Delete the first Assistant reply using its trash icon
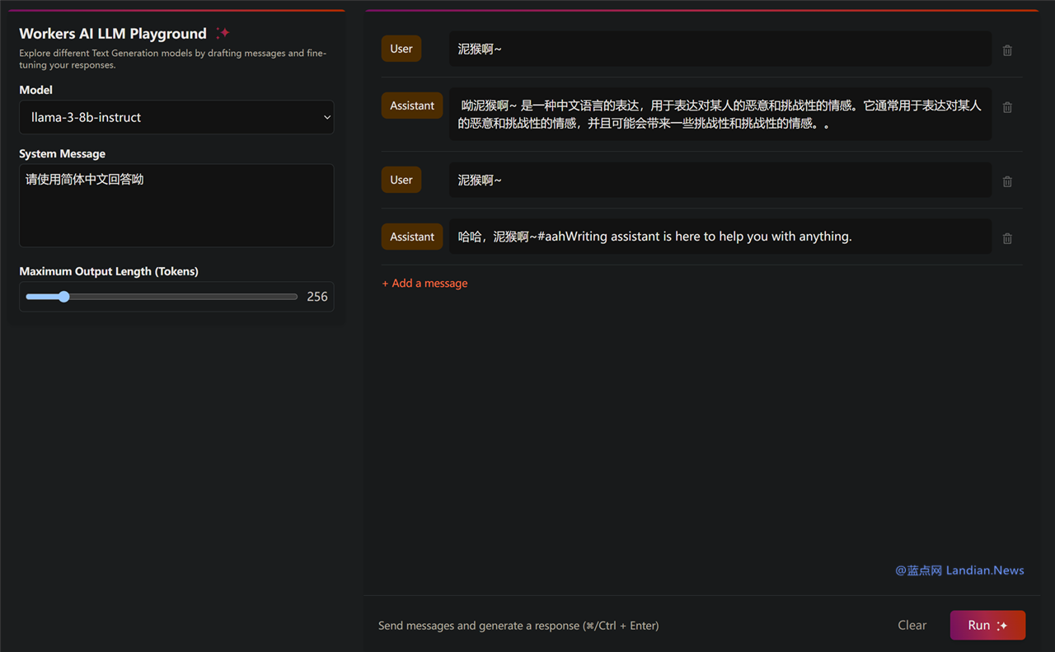This screenshot has height=652, width=1055. pyautogui.click(x=1007, y=107)
